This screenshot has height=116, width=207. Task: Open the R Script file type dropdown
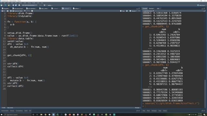click(137, 108)
